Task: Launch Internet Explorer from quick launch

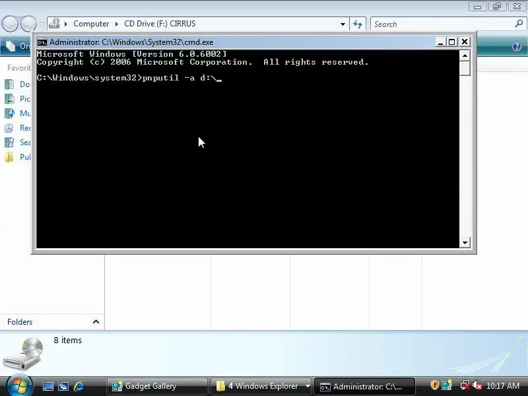Action: point(79,386)
